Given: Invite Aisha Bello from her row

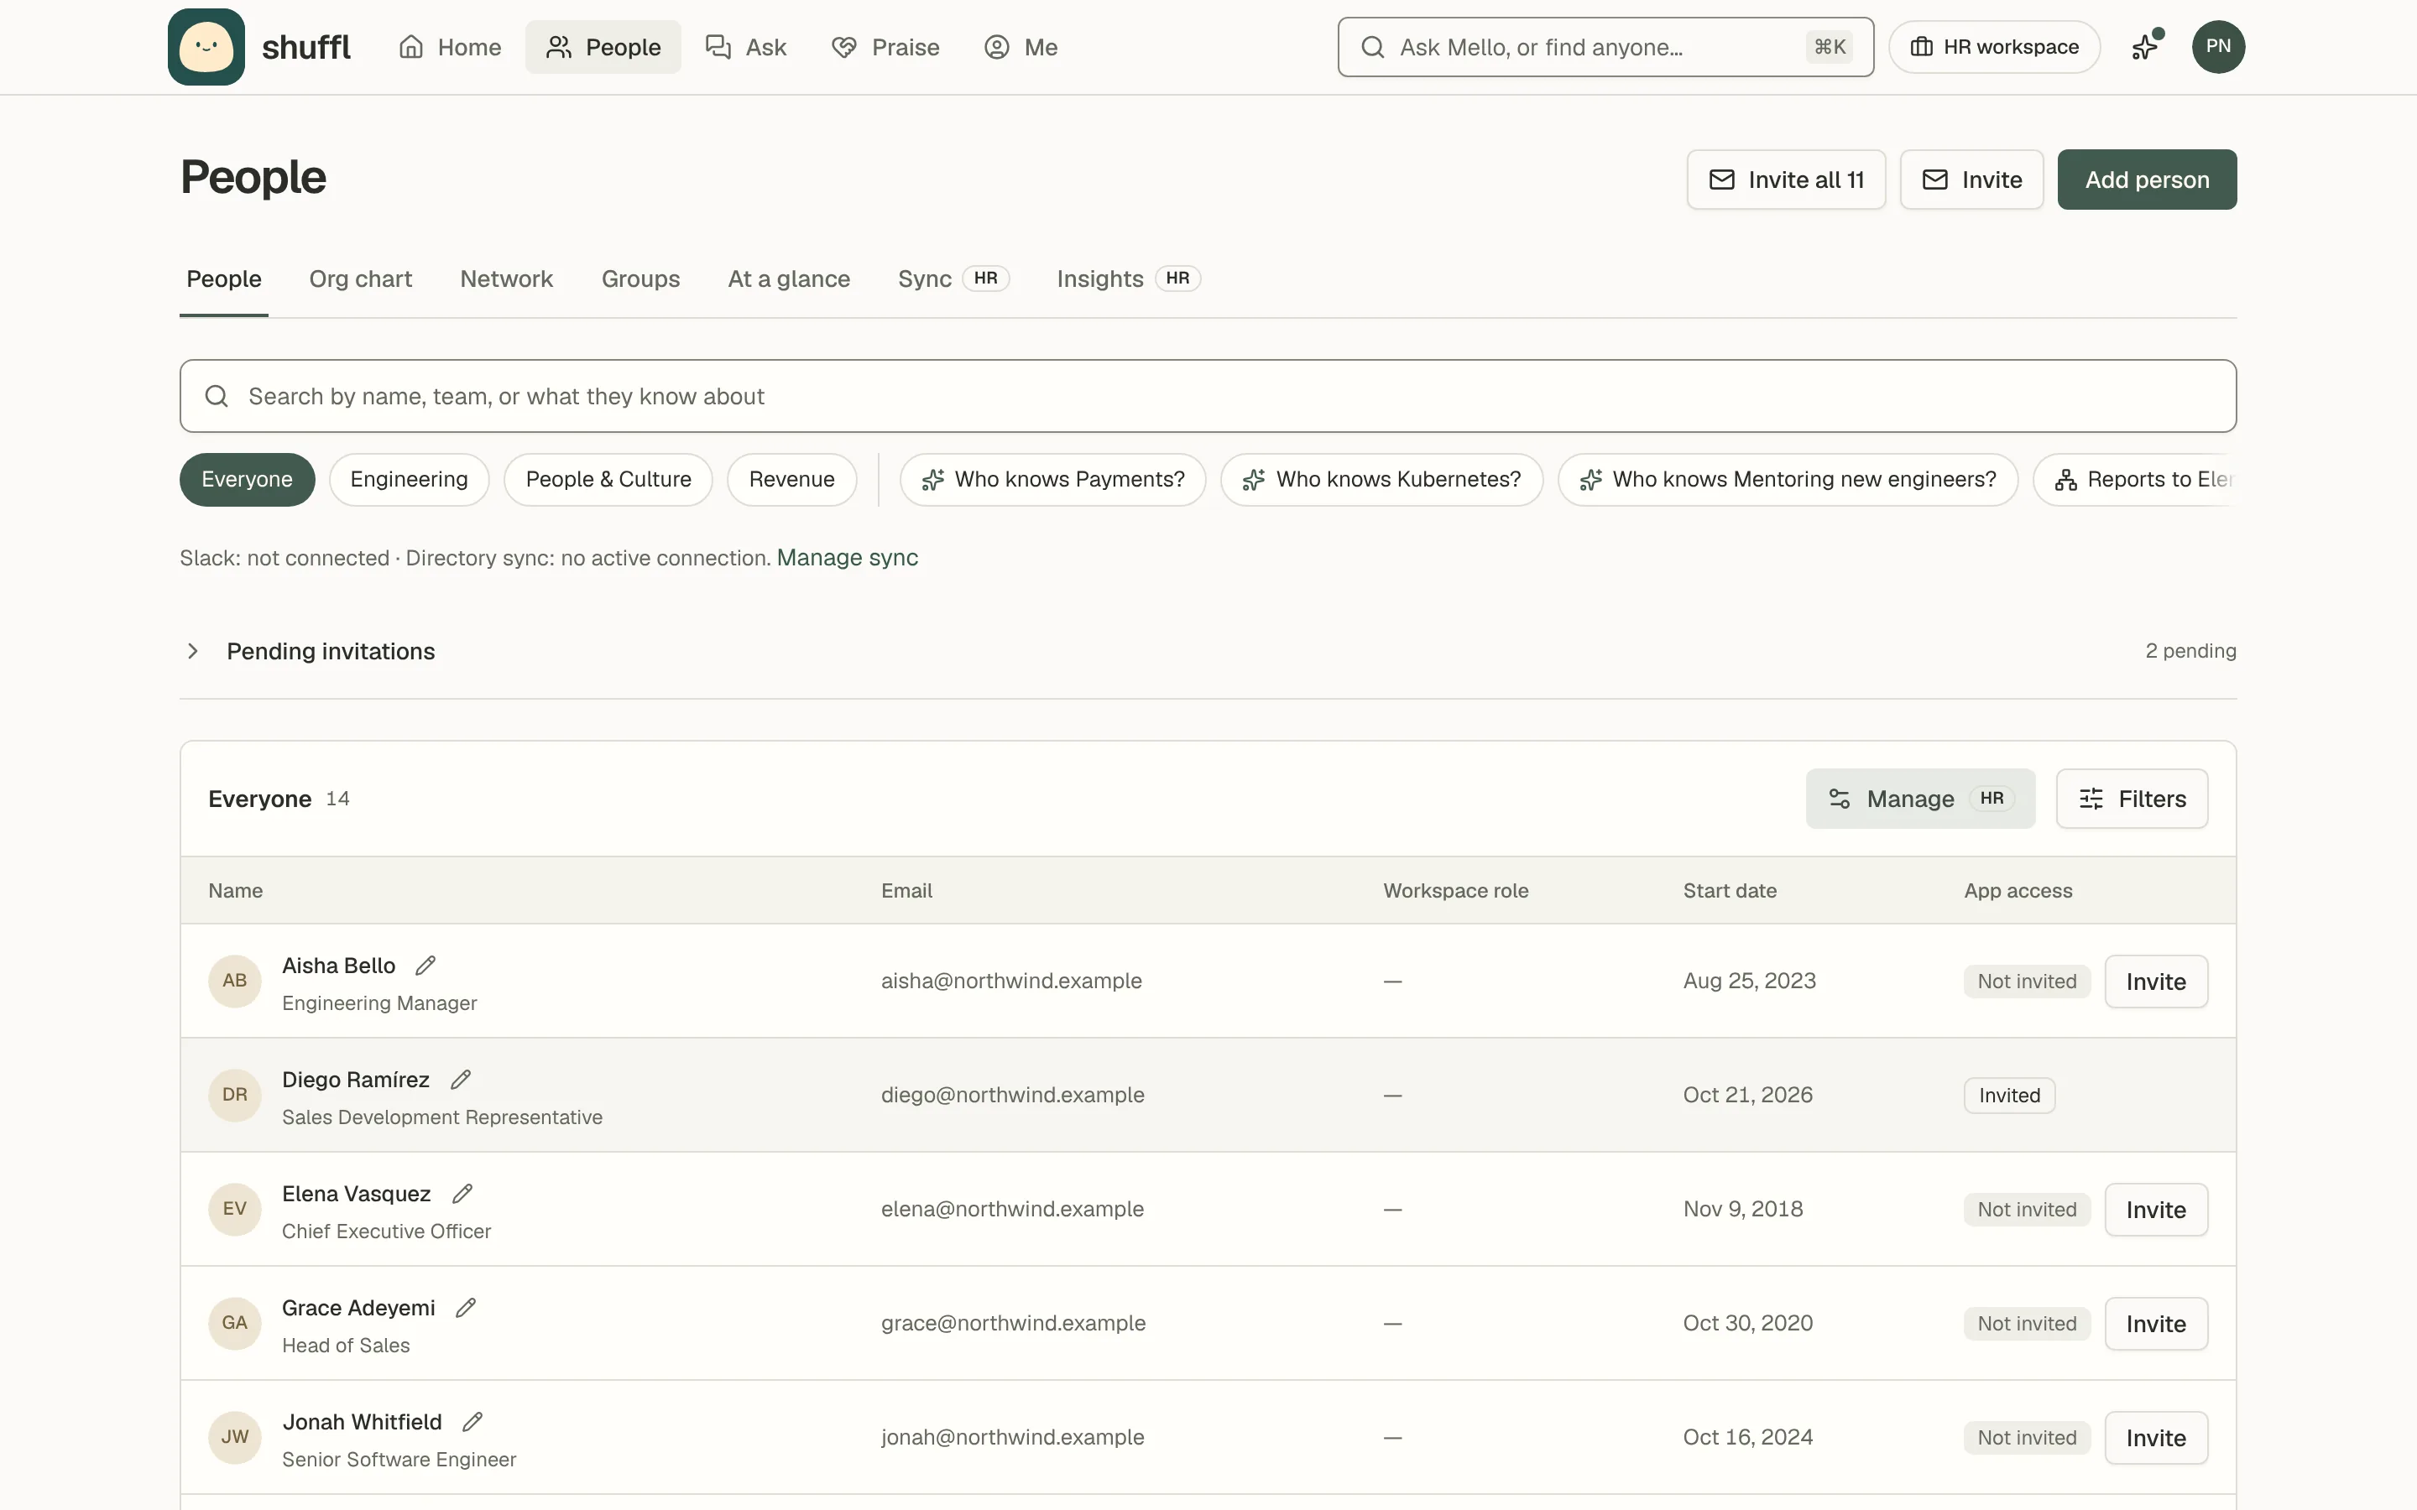Looking at the screenshot, I should (2155, 981).
